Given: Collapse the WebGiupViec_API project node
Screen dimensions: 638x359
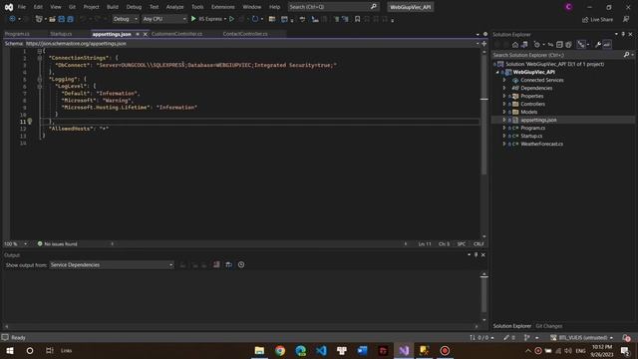Looking at the screenshot, I should point(497,72).
